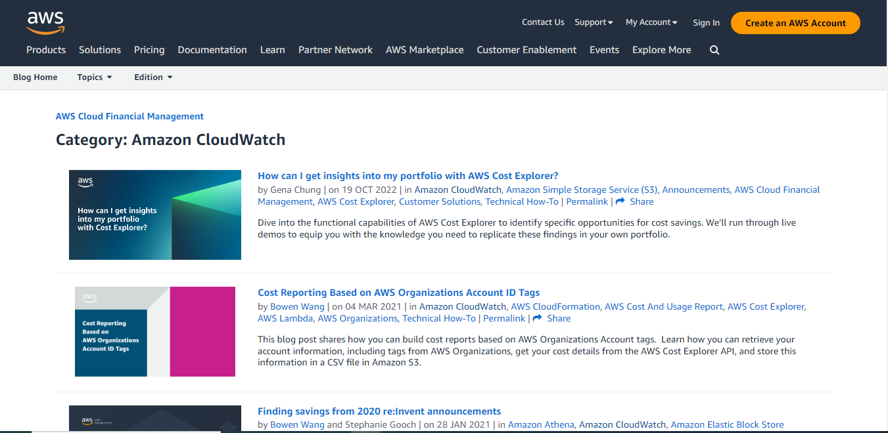Open Amazon Athena category link
The width and height of the screenshot is (888, 433).
pos(542,424)
